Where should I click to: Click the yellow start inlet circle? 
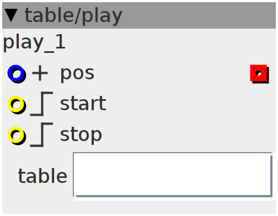pos(17,104)
